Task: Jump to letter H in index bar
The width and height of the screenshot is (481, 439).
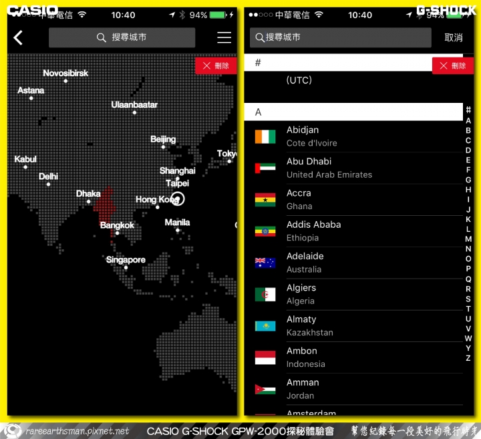Action: pyautogui.click(x=468, y=190)
